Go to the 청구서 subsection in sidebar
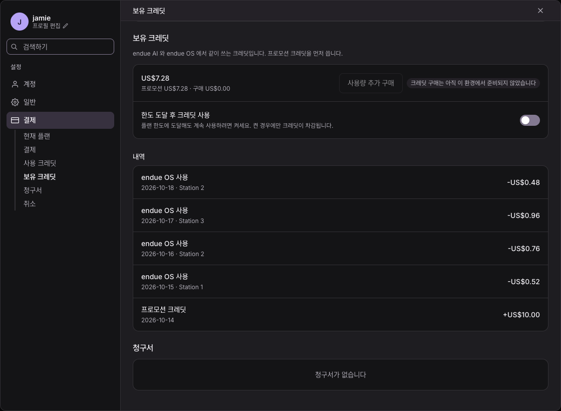 click(33, 190)
